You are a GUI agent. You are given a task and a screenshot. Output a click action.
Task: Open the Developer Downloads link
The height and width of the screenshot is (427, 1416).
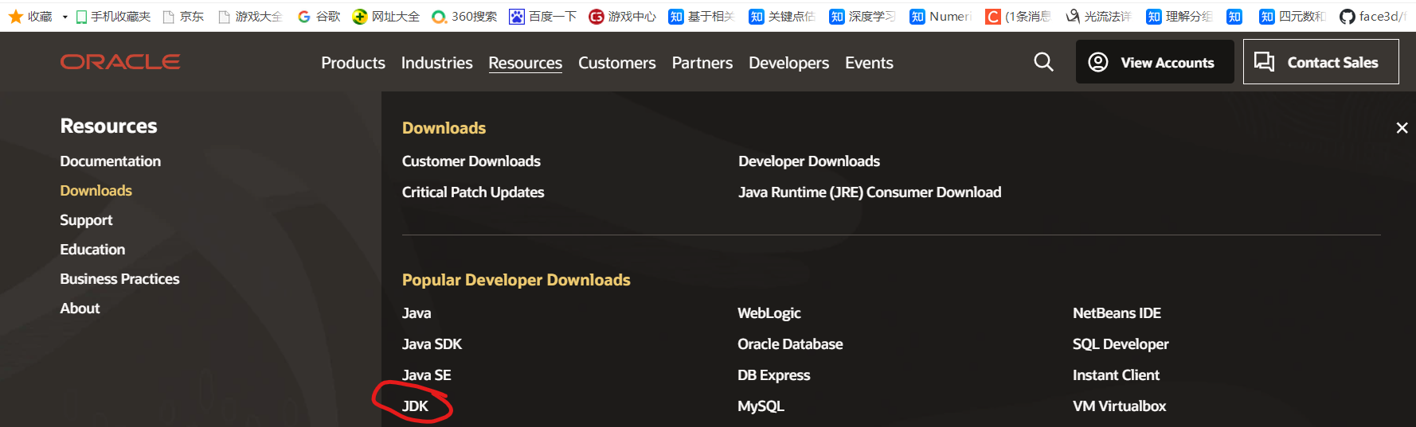[x=808, y=161]
